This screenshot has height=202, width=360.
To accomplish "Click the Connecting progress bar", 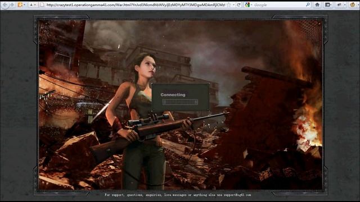I will click(x=180, y=102).
